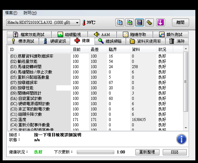Open the 清除 tab
This screenshot has width=198, height=163.
pyautogui.click(x=177, y=41)
